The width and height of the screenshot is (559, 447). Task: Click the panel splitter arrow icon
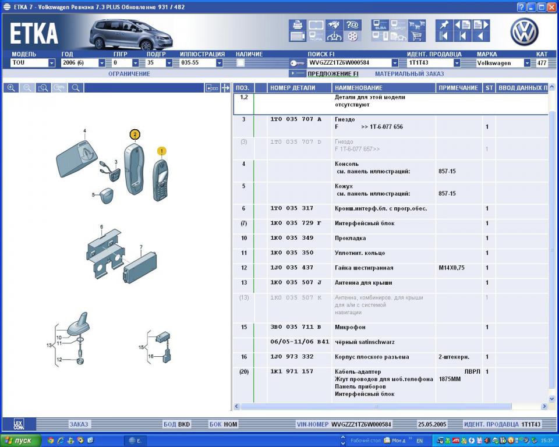[225, 88]
